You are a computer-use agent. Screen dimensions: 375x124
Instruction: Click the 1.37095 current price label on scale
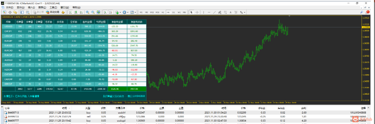pos(366,27)
